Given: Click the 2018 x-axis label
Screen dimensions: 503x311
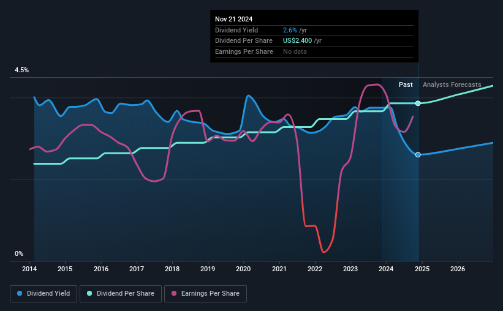Looking at the screenshot, I should pyautogui.click(x=172, y=269).
